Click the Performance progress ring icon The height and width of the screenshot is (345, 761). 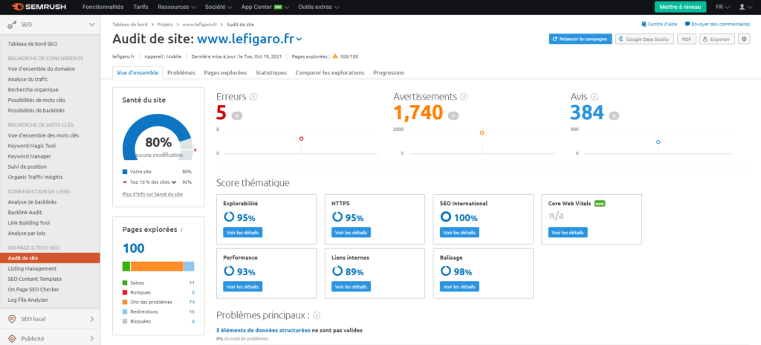pyautogui.click(x=229, y=271)
